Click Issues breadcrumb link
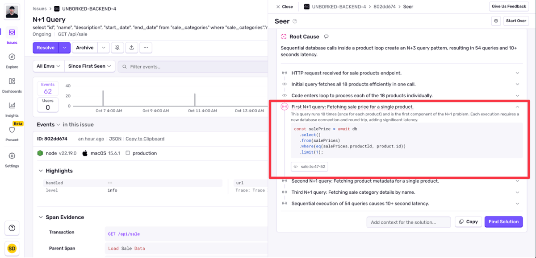This screenshot has height=258, width=536. [40, 8]
